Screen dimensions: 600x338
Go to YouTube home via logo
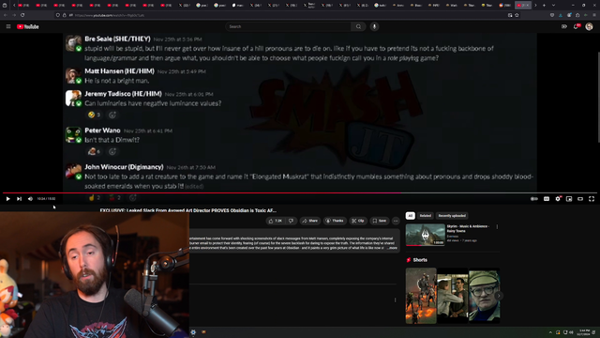pyautogui.click(x=28, y=26)
